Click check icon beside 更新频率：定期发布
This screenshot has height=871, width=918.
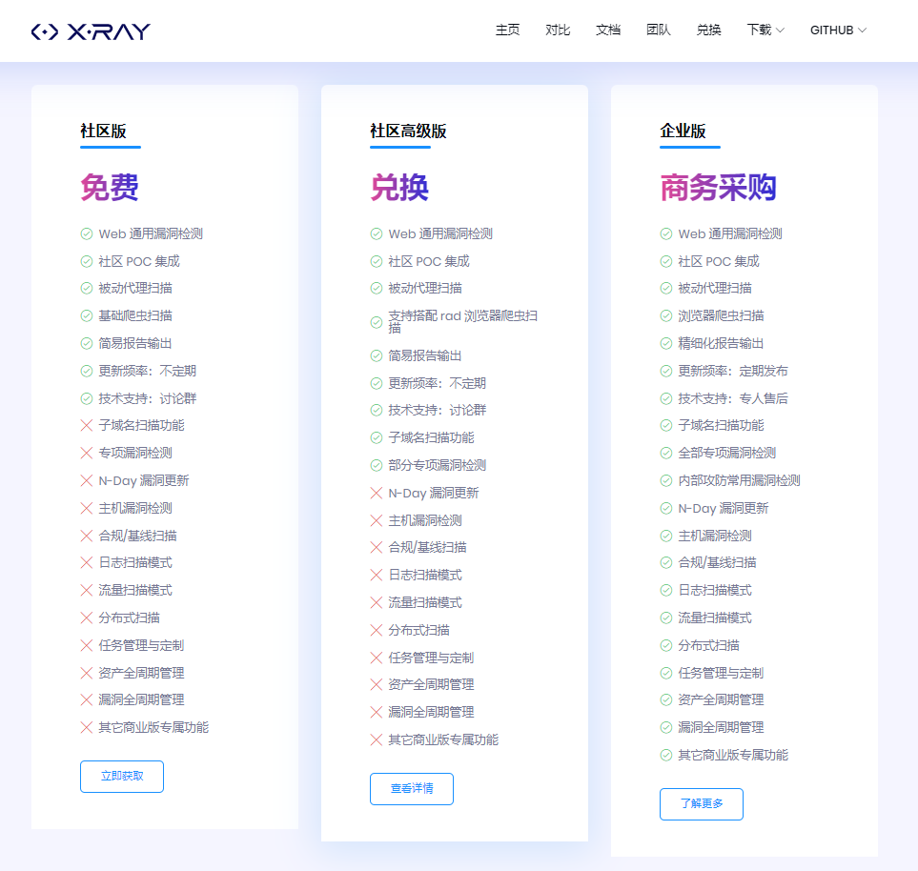(x=666, y=371)
